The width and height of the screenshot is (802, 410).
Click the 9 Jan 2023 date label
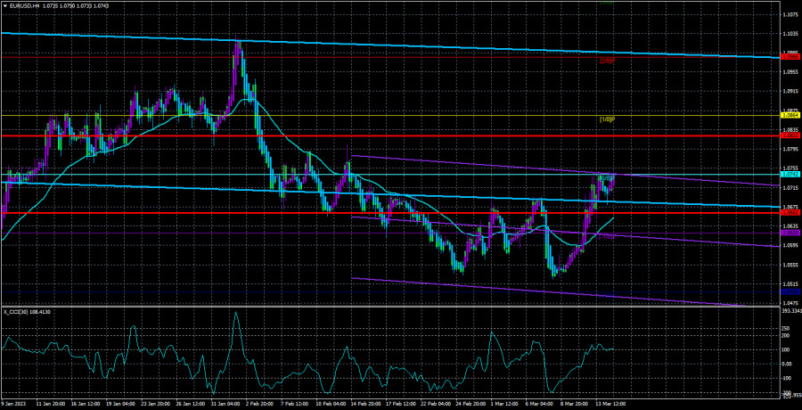13,405
